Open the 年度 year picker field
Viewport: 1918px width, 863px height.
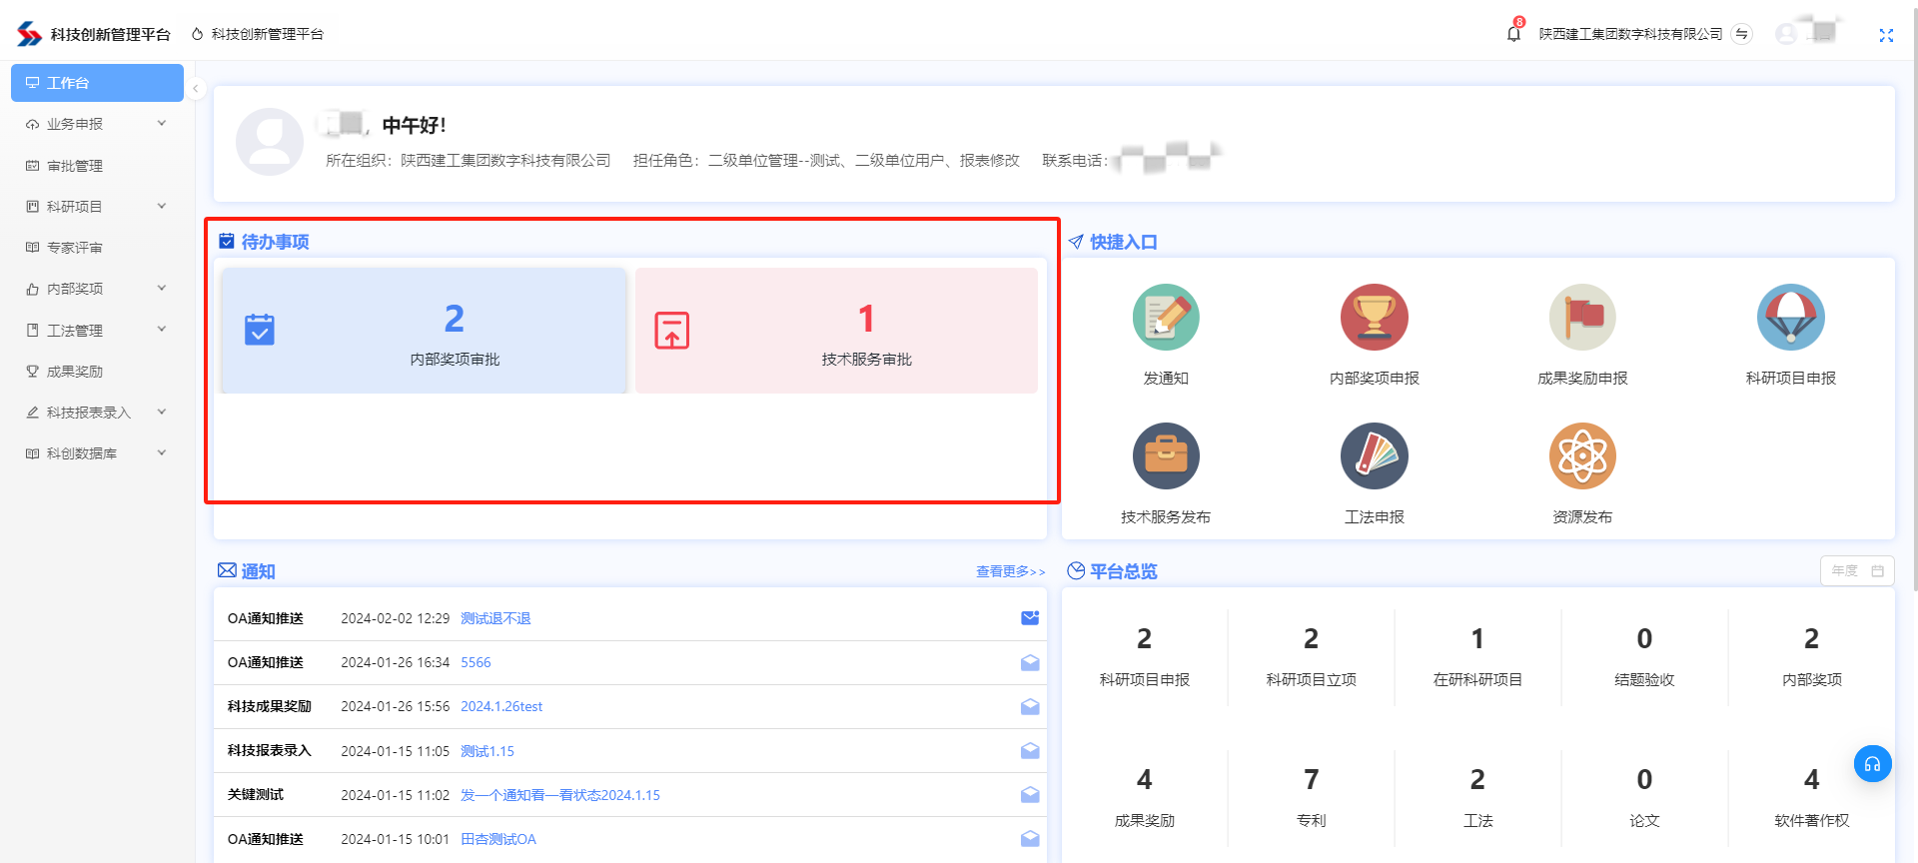(x=1856, y=571)
